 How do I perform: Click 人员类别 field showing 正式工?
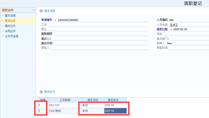pos(189,25)
